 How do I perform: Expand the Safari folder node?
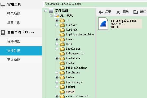point(57,87)
